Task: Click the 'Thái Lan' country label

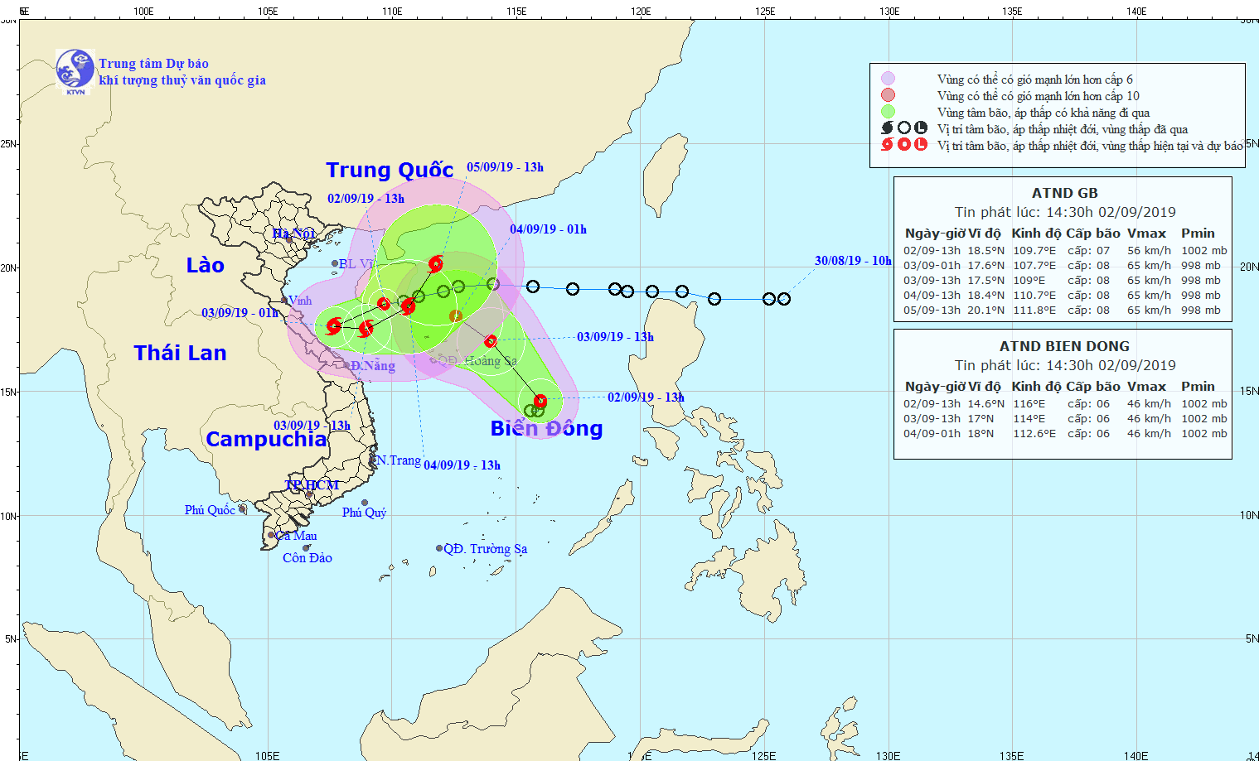Action: coord(180,353)
